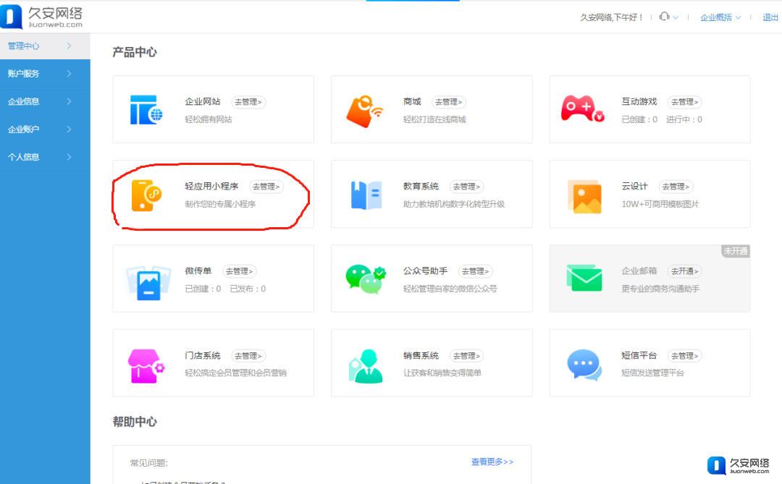
Task: Click 去管理 button for 企业网站
Action: point(248,102)
